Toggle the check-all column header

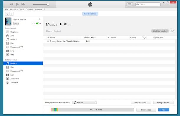pos(48,38)
